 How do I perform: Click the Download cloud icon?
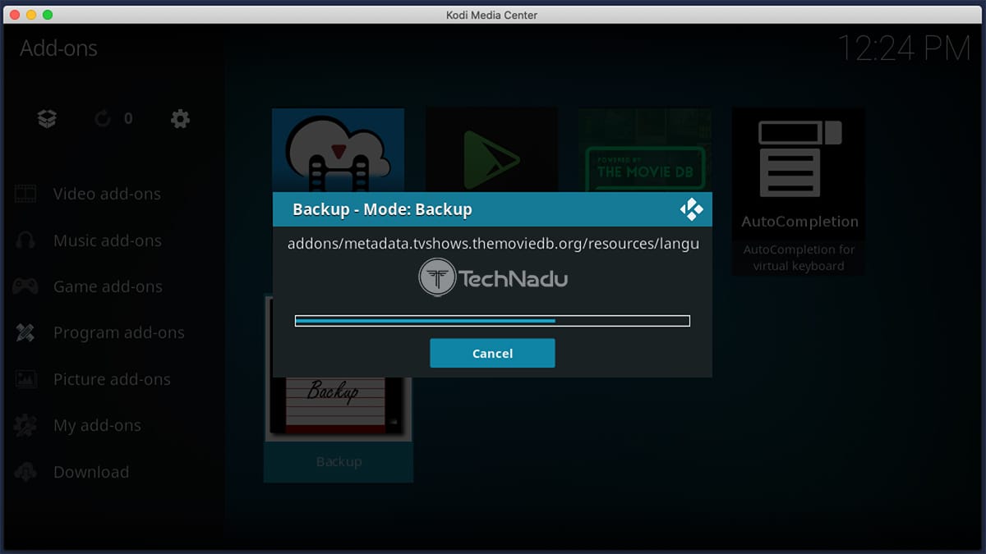(x=25, y=472)
